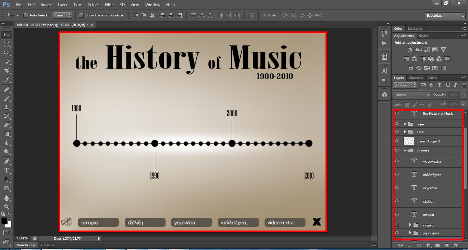The height and width of the screenshot is (250, 468).
Task: Hide the 'Line' layer group
Action: (397, 131)
